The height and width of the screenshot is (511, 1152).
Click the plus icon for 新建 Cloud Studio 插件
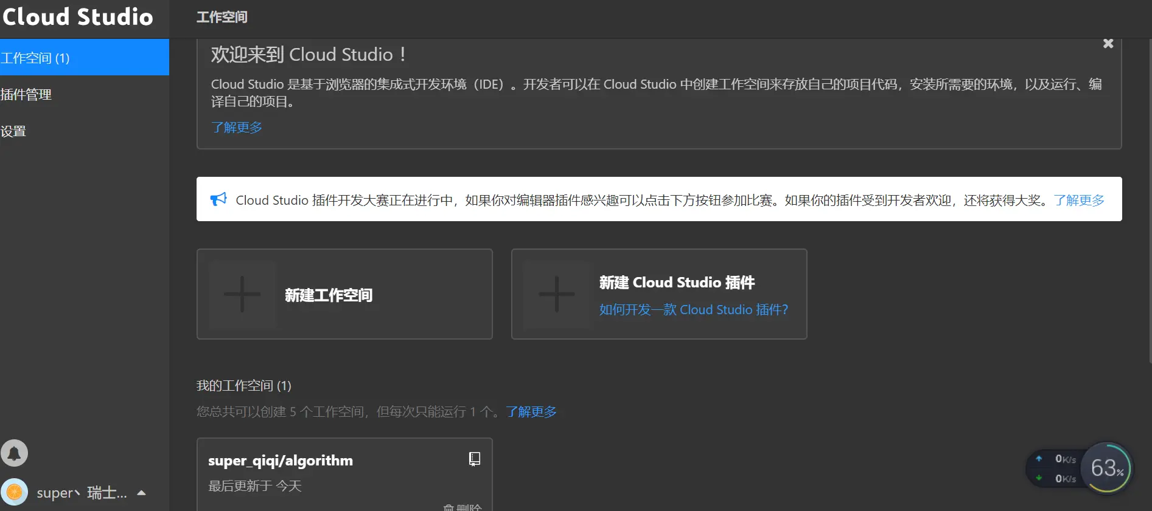(557, 294)
